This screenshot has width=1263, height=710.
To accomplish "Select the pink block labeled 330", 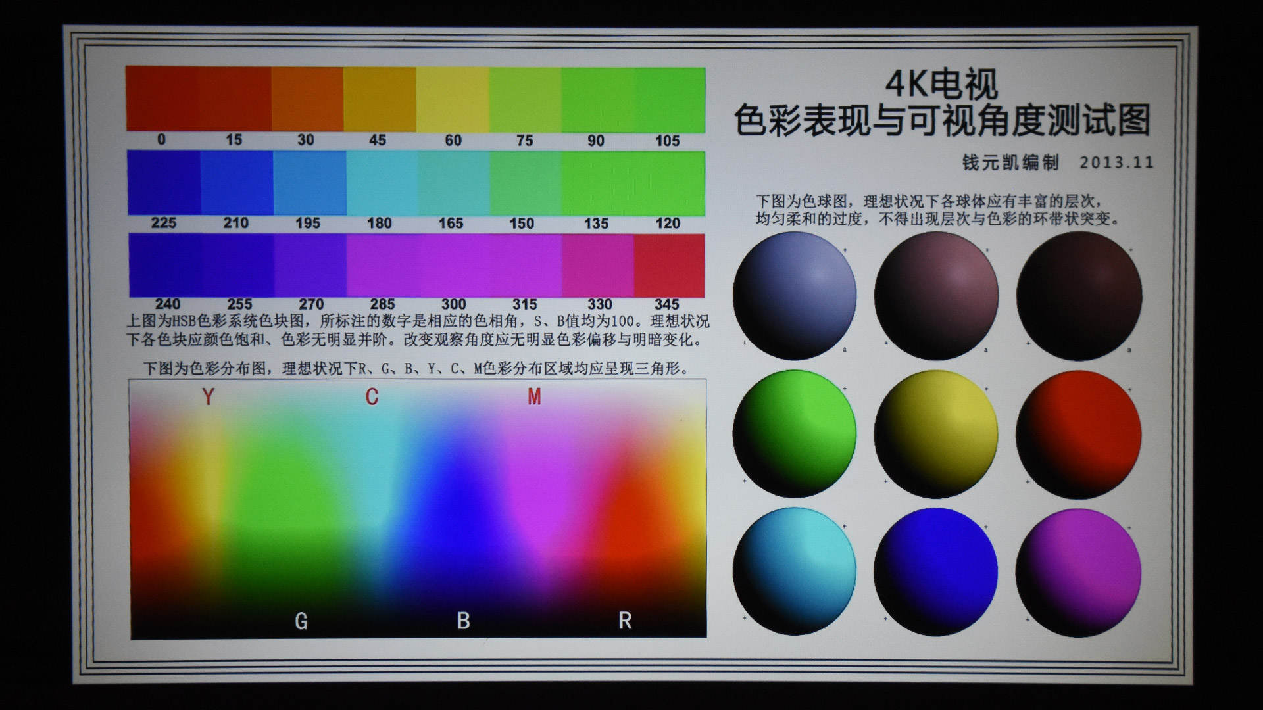I will pos(597,266).
